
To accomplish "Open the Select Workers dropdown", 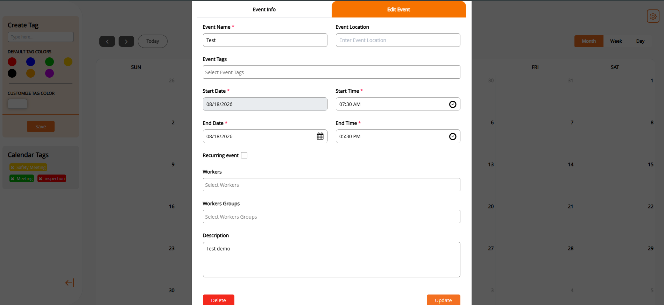I will pyautogui.click(x=331, y=185).
